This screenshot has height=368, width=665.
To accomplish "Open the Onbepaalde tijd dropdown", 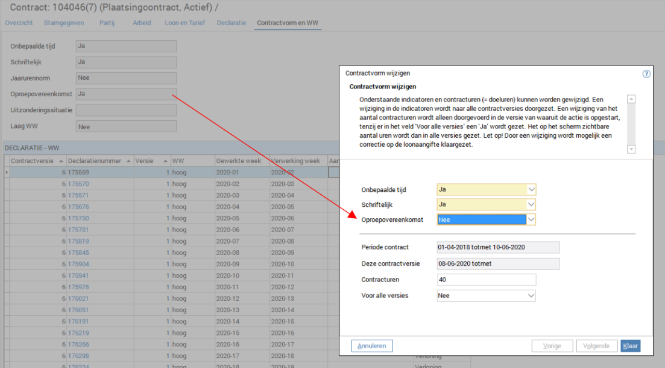I will pyautogui.click(x=531, y=189).
